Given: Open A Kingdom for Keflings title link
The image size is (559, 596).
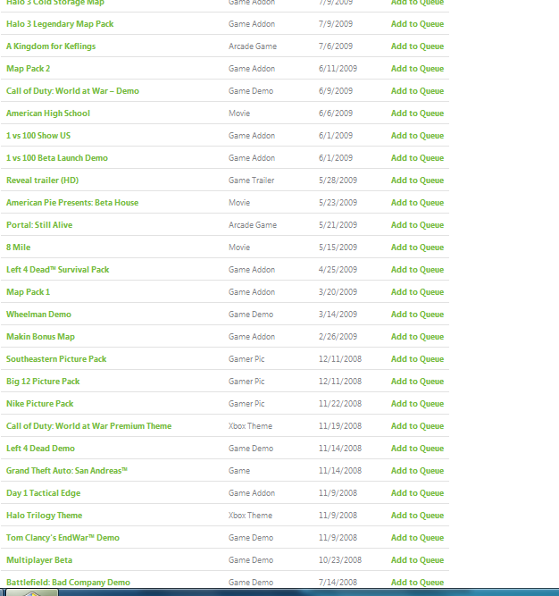Looking at the screenshot, I should point(51,46).
